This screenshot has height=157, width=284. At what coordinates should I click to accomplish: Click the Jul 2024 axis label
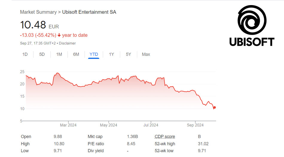click(x=150, y=125)
